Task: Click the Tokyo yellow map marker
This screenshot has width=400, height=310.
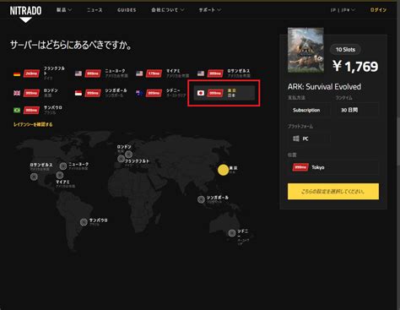Action: pos(223,170)
